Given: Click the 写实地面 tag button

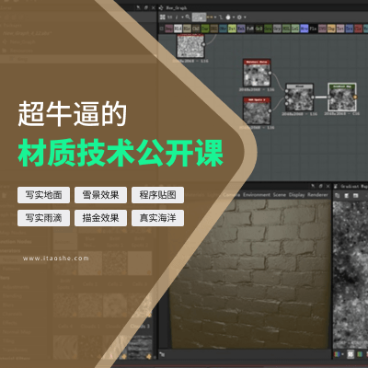Looking at the screenshot, I should [x=43, y=195].
